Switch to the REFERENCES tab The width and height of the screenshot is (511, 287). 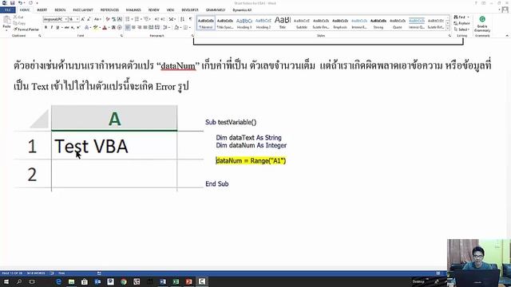tap(109, 10)
